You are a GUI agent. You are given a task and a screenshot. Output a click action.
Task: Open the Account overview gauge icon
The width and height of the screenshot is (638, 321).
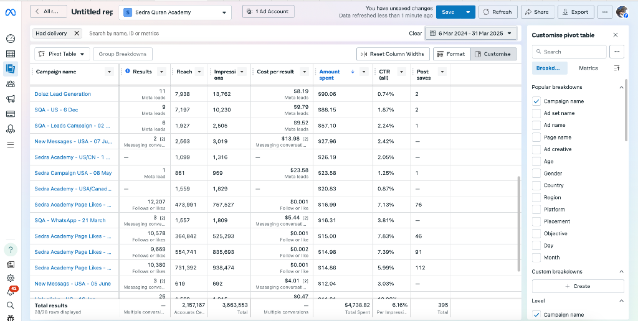(11, 39)
